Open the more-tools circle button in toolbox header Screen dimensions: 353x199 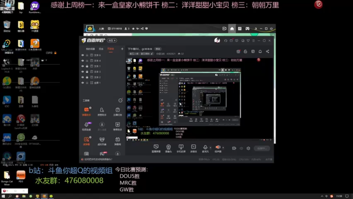120,100
